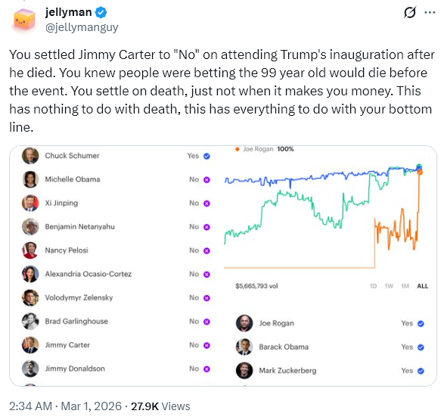The image size is (444, 420).
Task: Open the three-dot more options menu
Action: 430,12
